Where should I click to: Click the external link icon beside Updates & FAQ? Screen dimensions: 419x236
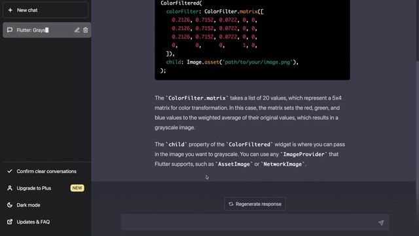(10, 222)
